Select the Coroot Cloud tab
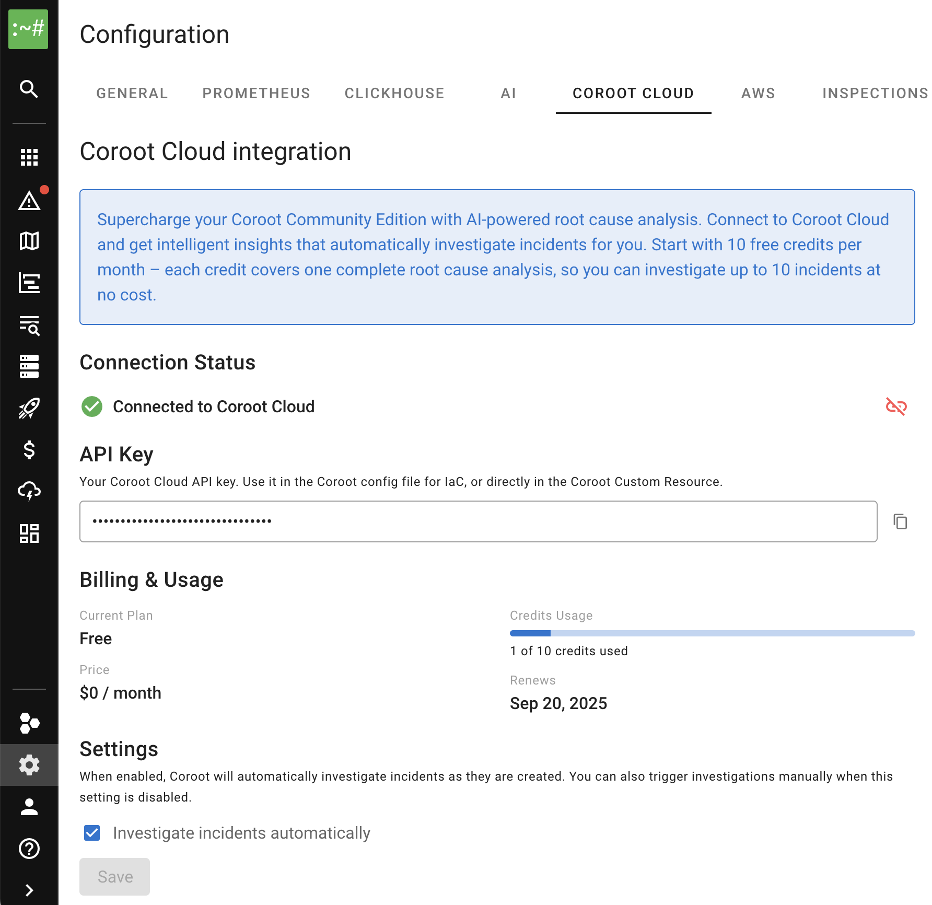This screenshot has width=932, height=905. coord(633,94)
